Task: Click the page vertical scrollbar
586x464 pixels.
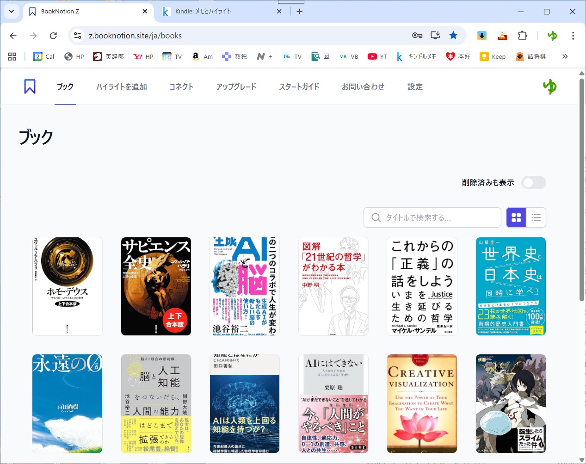Action: click(581, 185)
